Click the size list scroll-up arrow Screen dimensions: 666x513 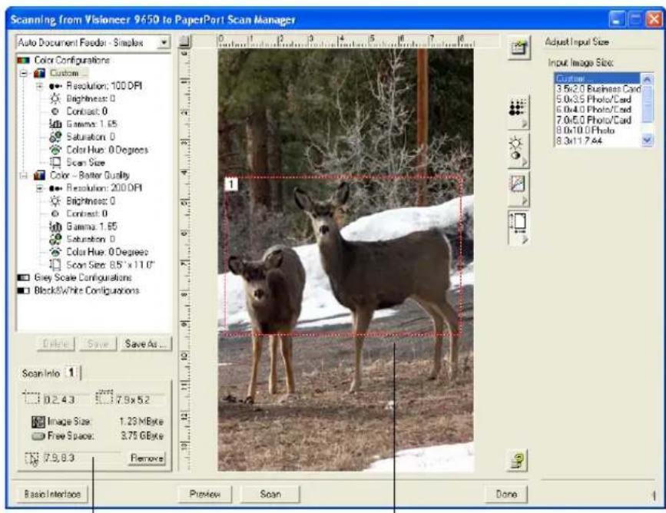pyautogui.click(x=647, y=79)
